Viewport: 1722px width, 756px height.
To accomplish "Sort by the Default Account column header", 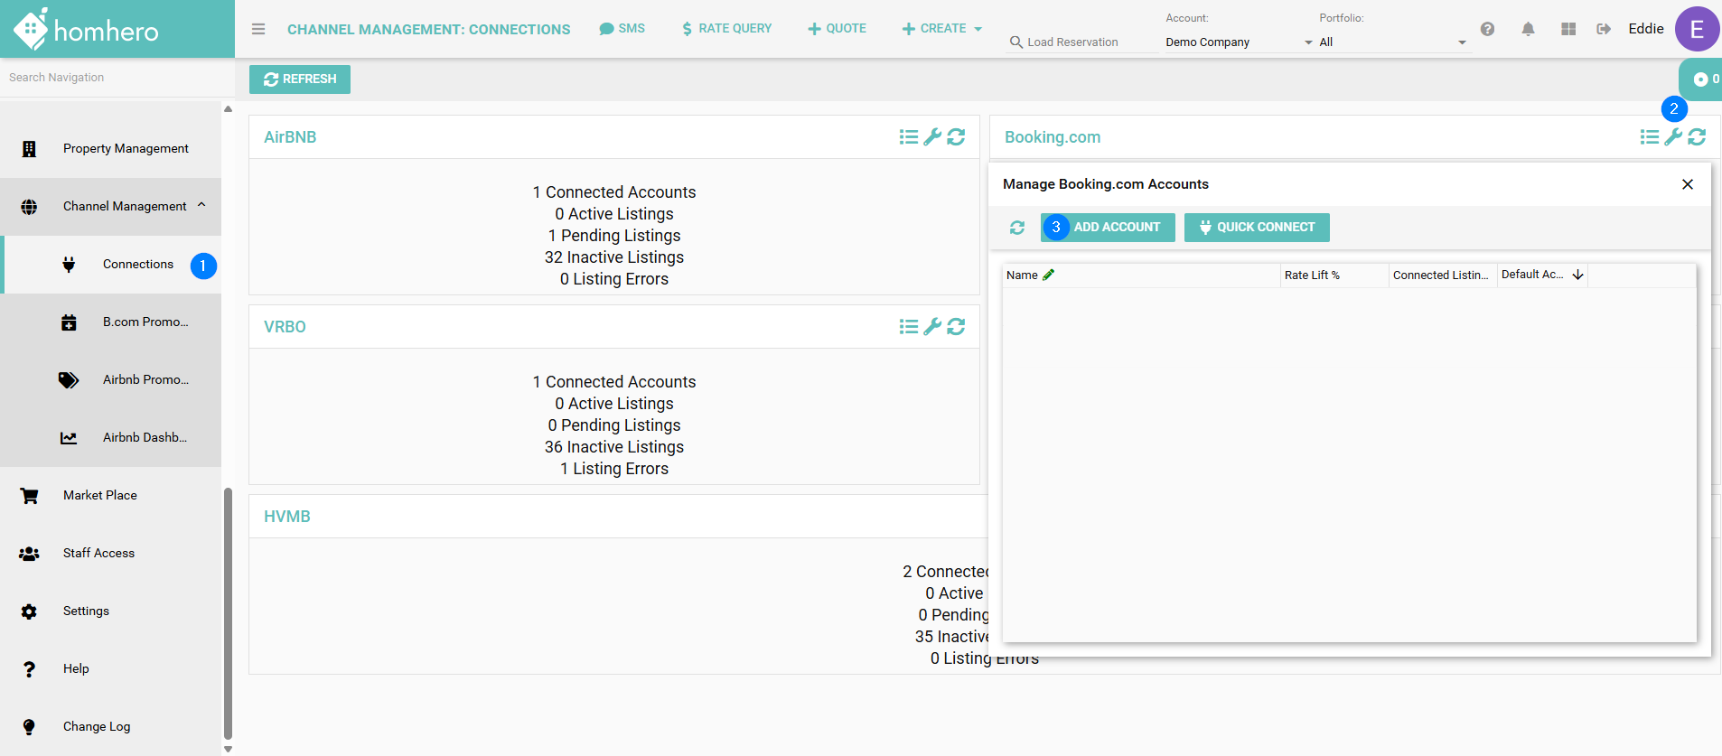I will click(1532, 275).
